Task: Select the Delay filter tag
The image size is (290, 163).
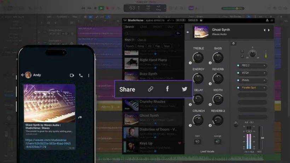Action: tap(141, 46)
